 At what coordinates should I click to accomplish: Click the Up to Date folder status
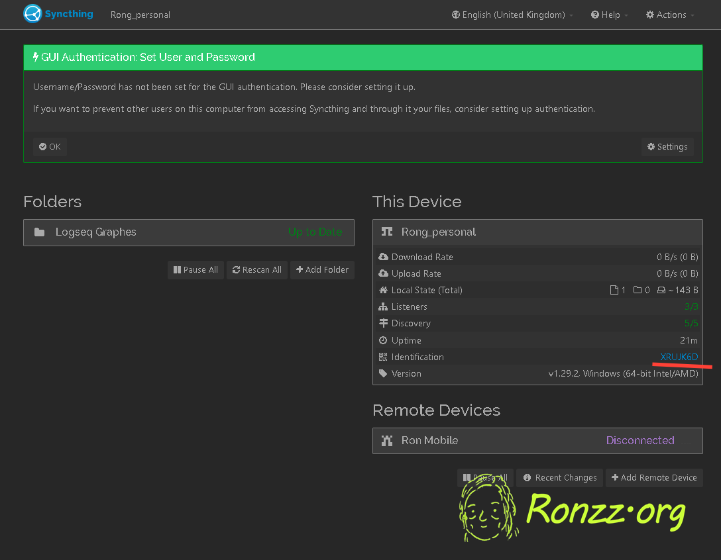click(x=315, y=232)
